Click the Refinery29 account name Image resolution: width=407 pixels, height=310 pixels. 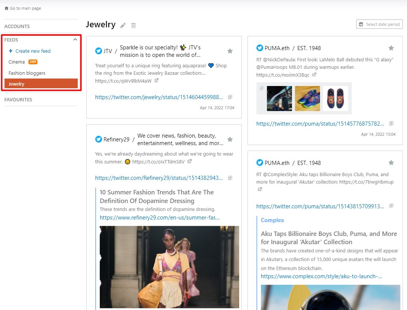pos(116,139)
